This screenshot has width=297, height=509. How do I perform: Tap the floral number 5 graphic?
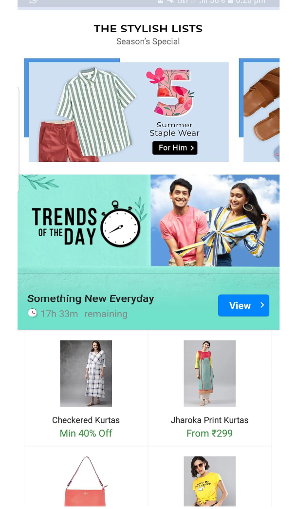171,92
